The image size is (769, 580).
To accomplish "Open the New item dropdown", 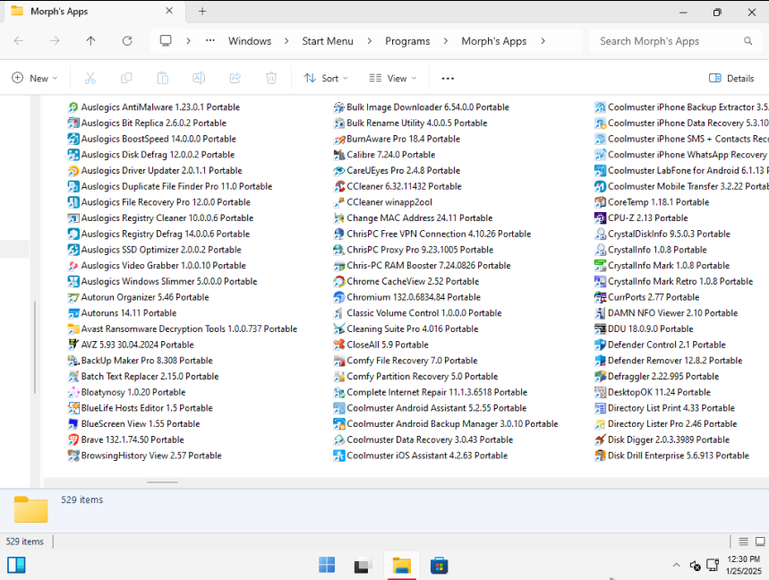I will point(34,78).
